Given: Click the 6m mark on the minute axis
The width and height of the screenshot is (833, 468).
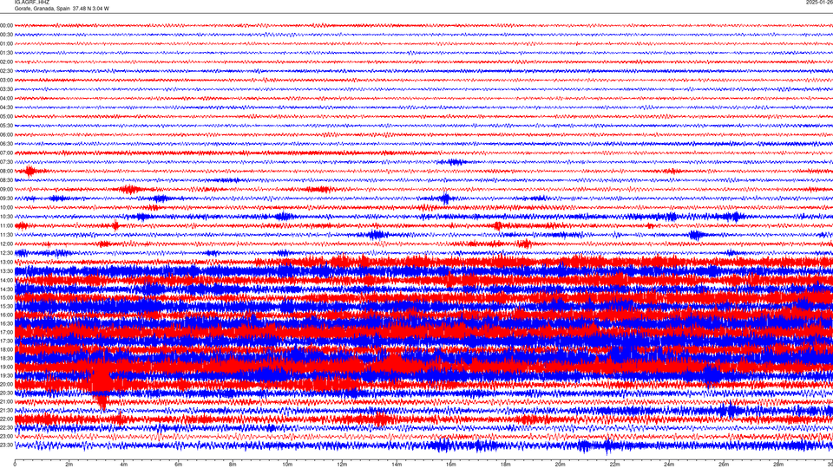Looking at the screenshot, I should (x=179, y=465).
